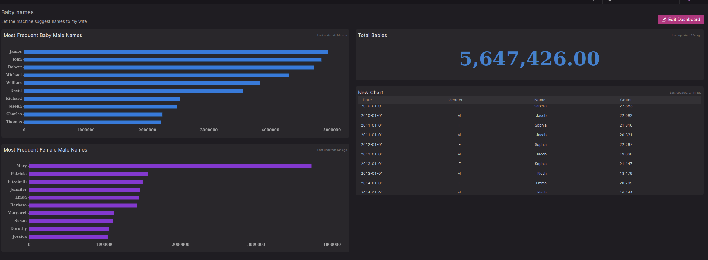Click the blue bar for Thomas

(x=92, y=122)
